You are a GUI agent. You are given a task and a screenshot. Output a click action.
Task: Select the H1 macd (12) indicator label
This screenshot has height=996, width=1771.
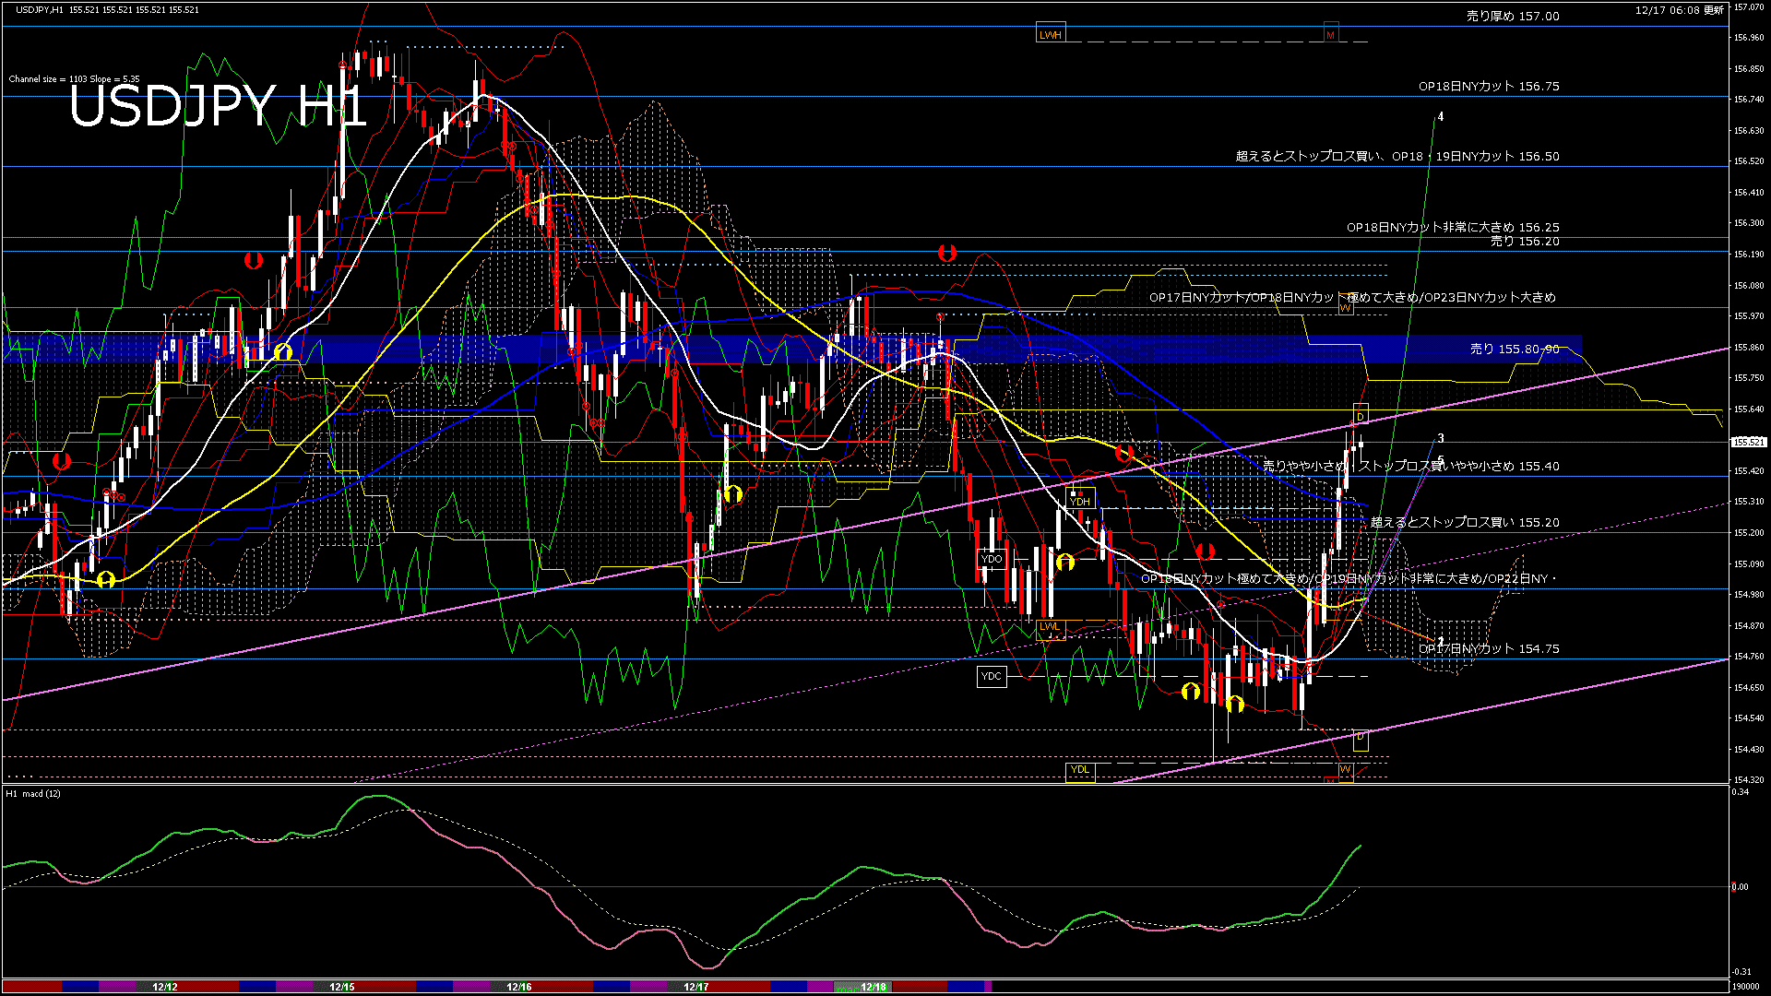pyautogui.click(x=33, y=793)
